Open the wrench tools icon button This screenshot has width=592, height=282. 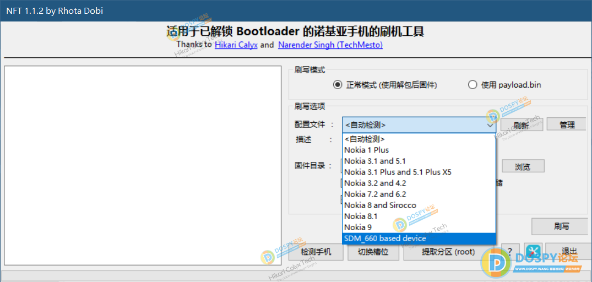coord(534,251)
